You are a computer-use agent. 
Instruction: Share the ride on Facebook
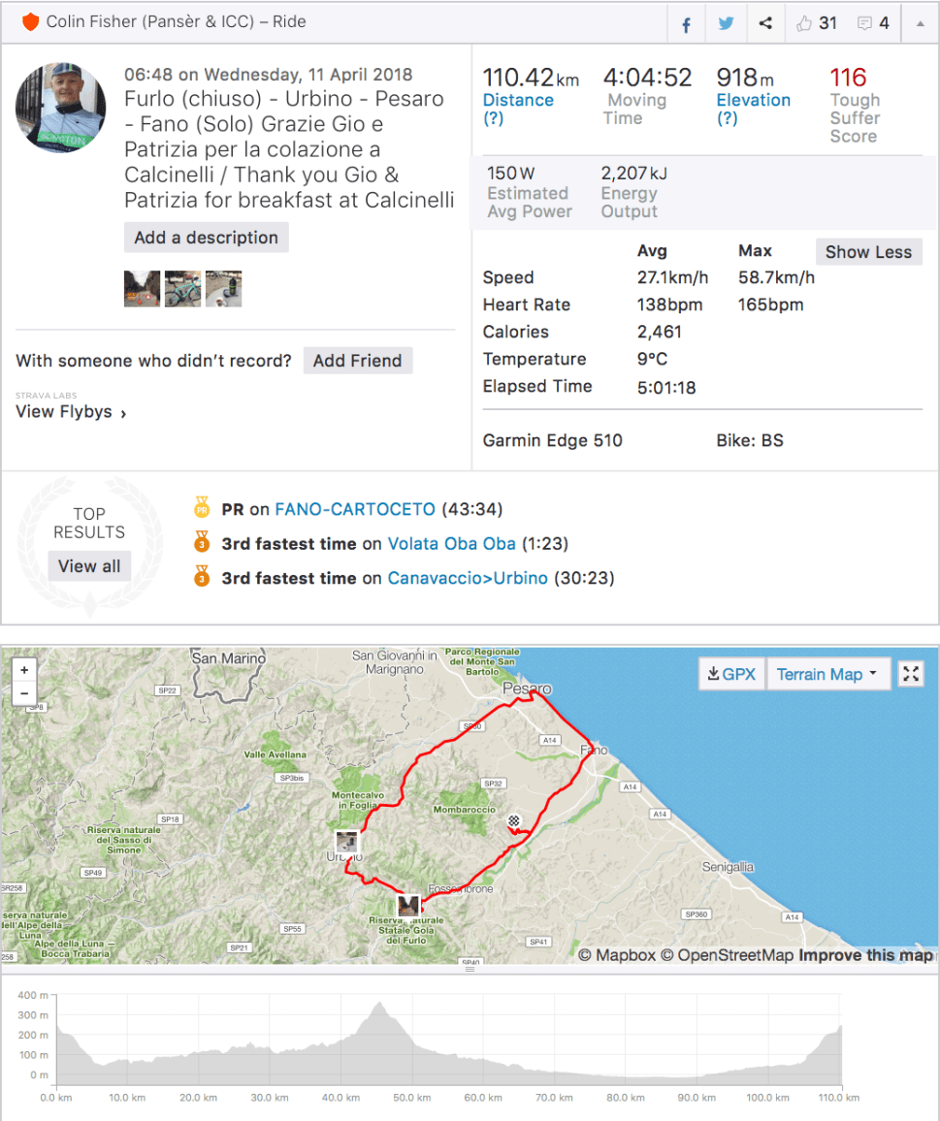pyautogui.click(x=685, y=22)
